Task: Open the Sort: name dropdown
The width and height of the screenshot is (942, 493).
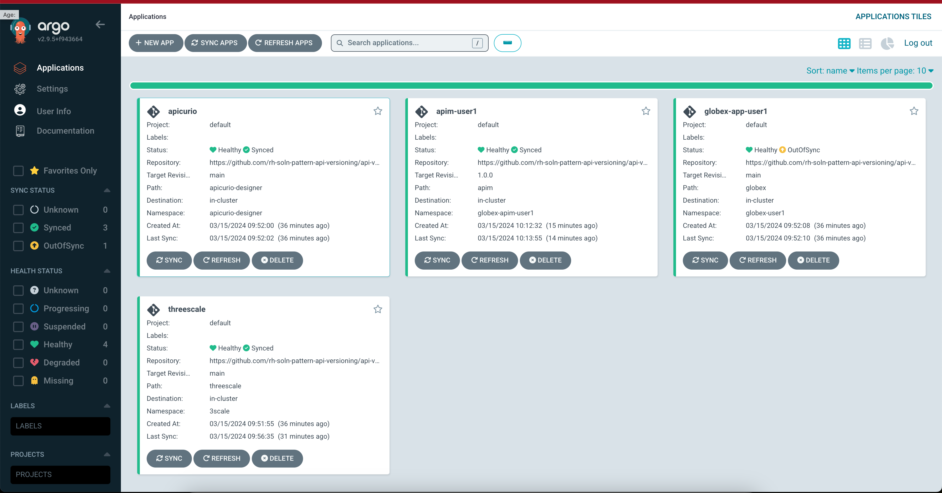Action: 830,71
